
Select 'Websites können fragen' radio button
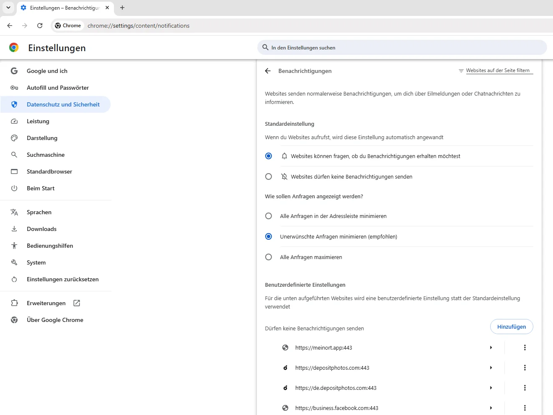coord(269,156)
